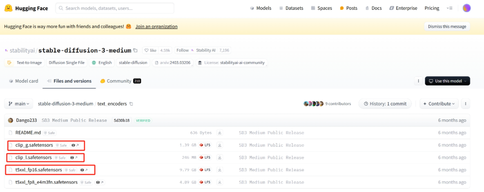
Task: Click the Hugging Face logo
Action: pyautogui.click(x=26, y=9)
